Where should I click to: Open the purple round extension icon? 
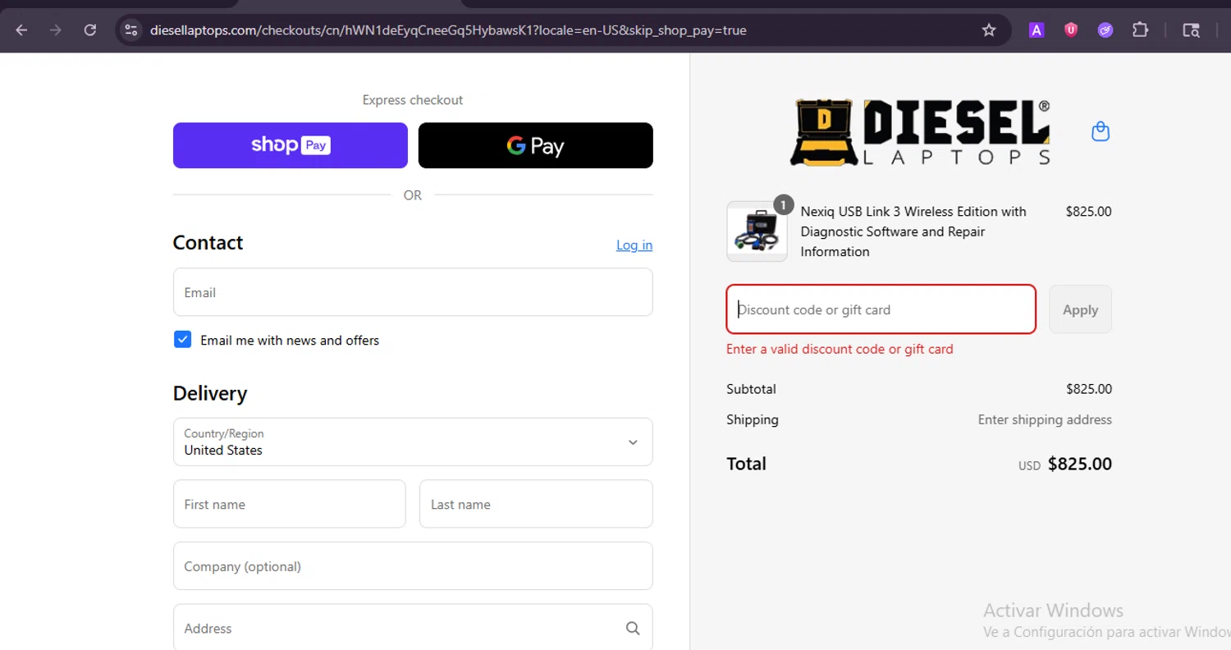tap(1105, 30)
